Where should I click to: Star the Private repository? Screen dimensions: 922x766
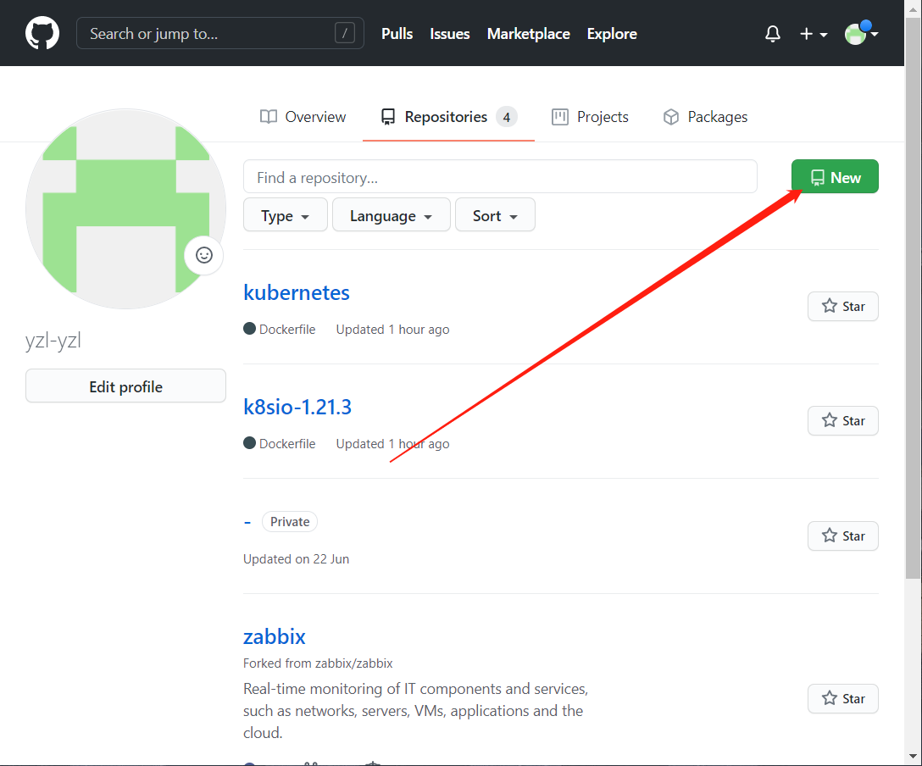[x=843, y=536]
